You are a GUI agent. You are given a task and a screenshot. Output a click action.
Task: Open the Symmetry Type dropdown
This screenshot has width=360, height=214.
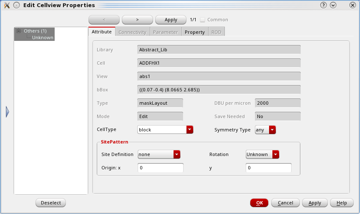click(x=265, y=130)
